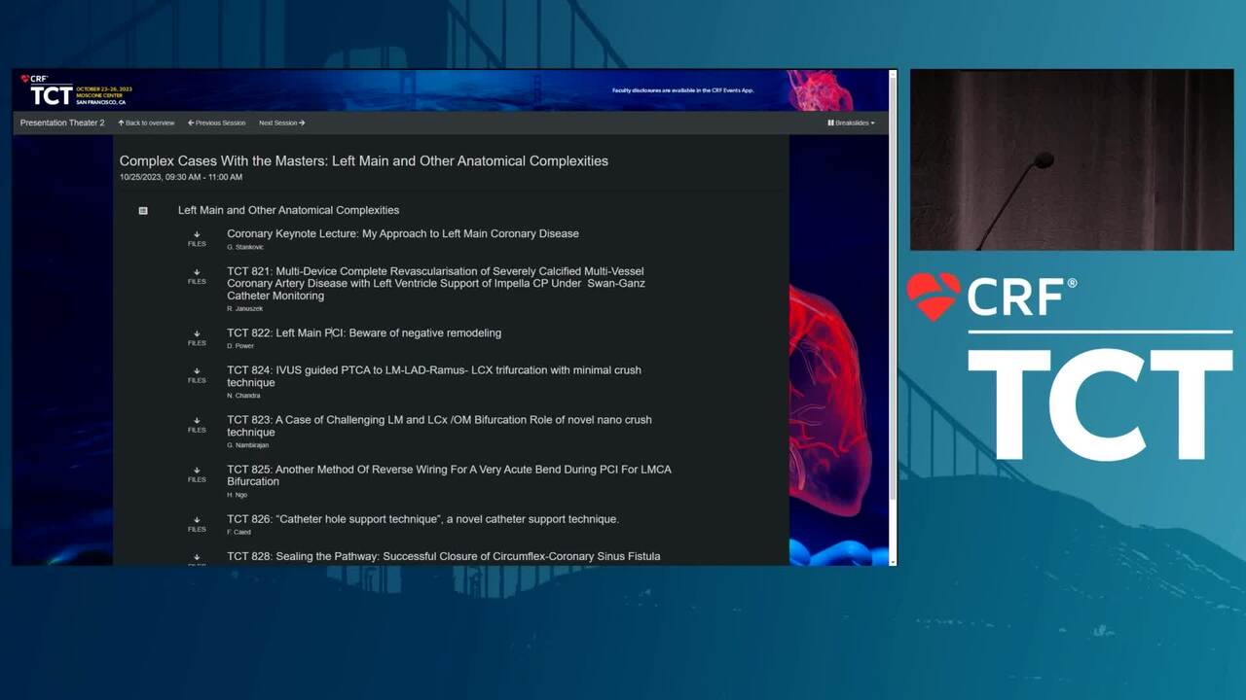Open TCT 823 Challenging LM and LCx title

click(439, 426)
